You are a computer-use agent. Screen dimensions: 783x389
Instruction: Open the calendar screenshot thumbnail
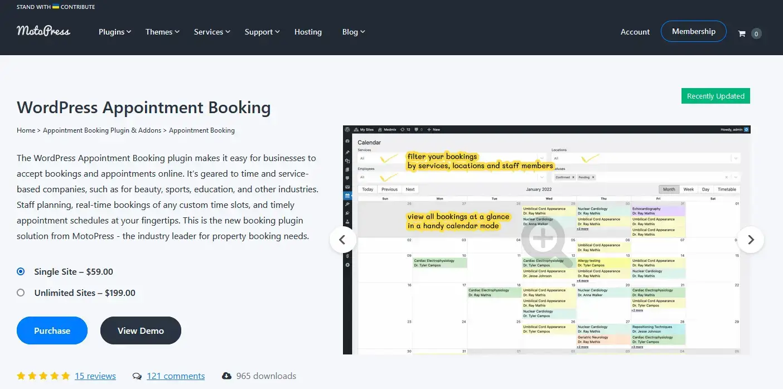(x=547, y=240)
